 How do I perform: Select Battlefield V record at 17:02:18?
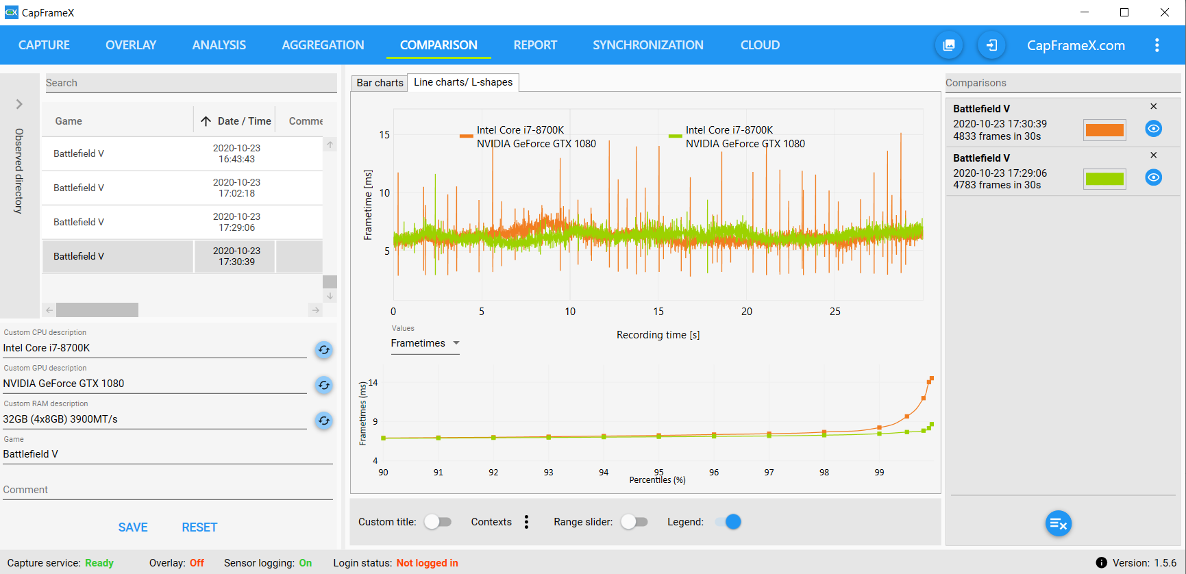pyautogui.click(x=182, y=188)
